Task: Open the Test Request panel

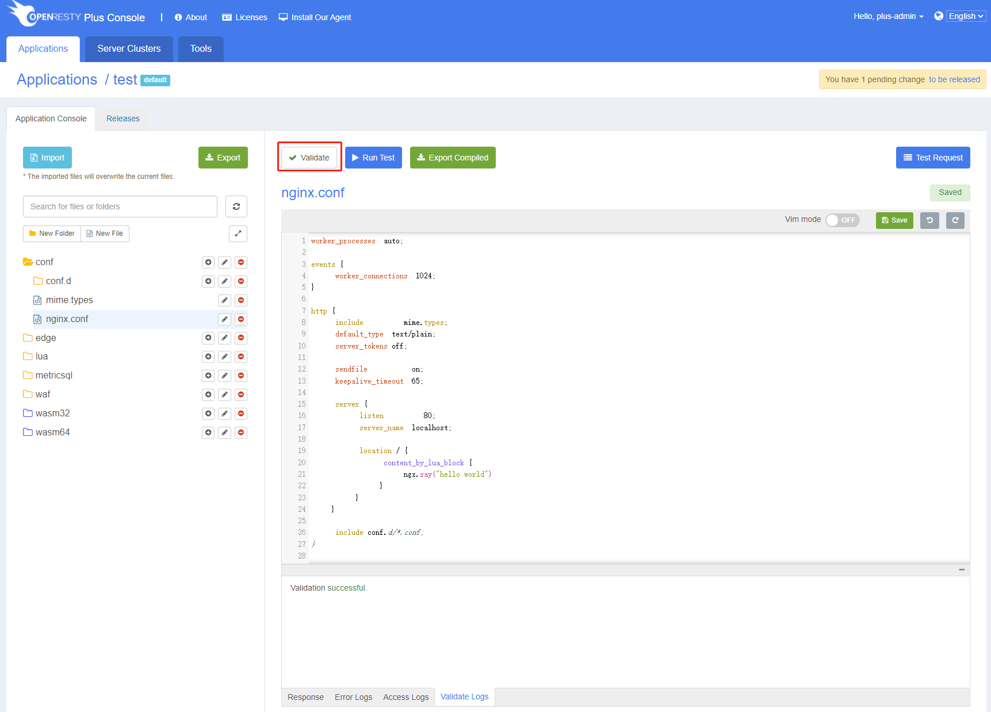Action: [x=933, y=158]
